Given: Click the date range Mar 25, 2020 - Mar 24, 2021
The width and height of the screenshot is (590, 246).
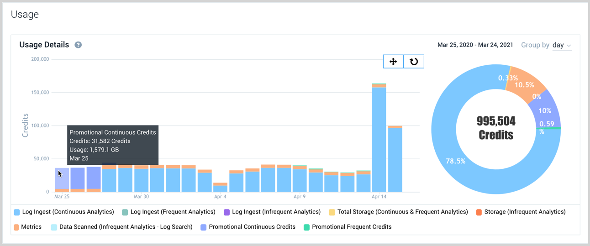Looking at the screenshot, I should [475, 45].
